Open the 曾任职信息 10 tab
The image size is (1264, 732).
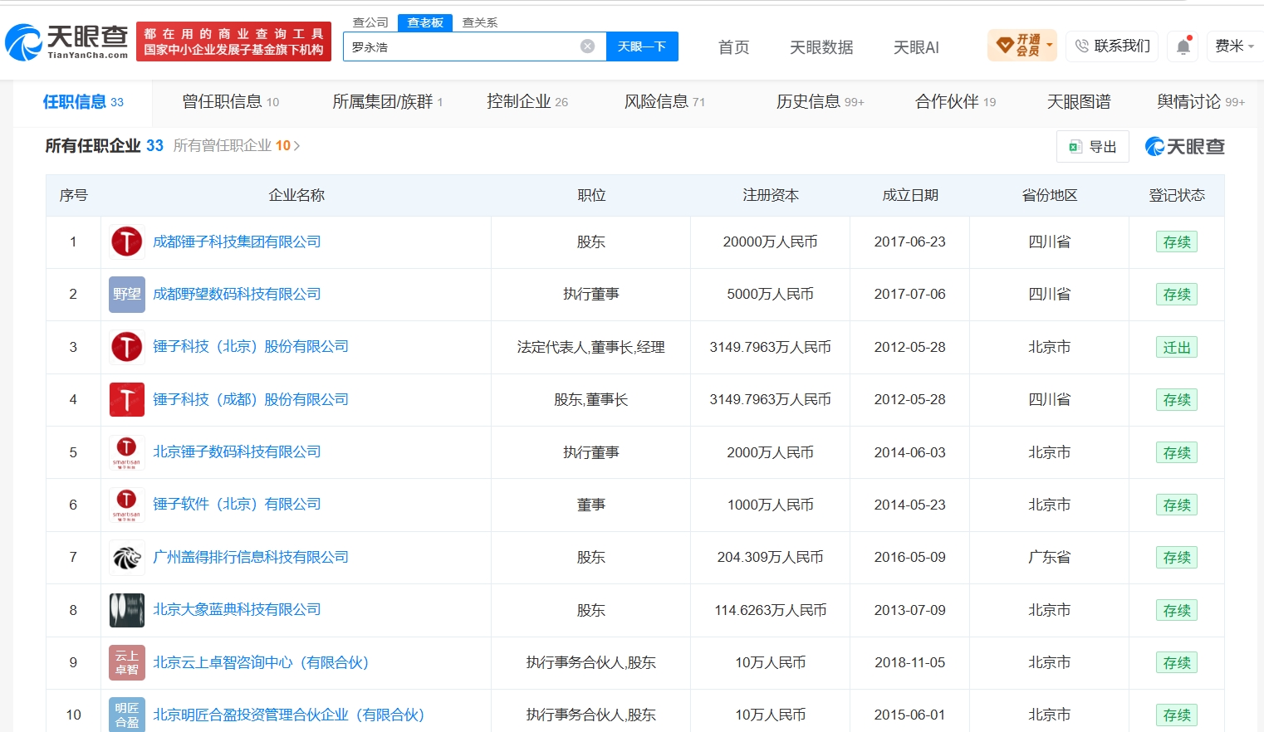(x=231, y=102)
